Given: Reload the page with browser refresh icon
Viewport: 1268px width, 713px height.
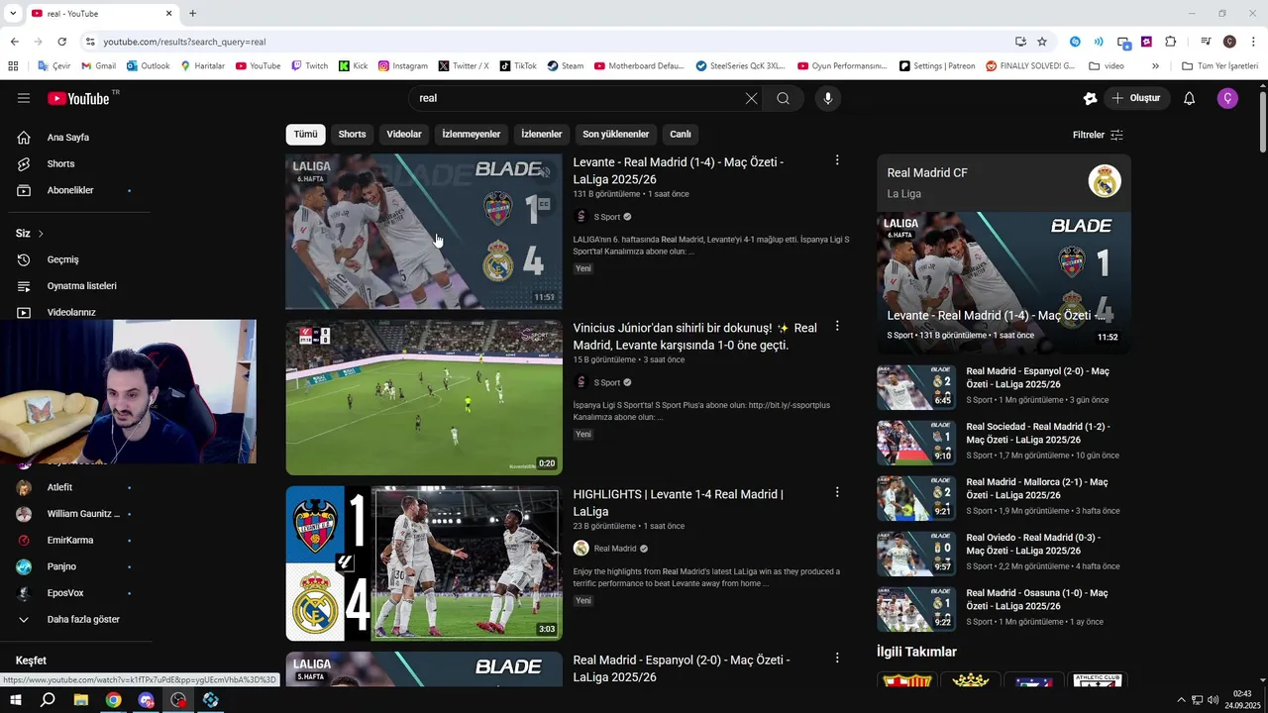Looking at the screenshot, I should [x=61, y=42].
